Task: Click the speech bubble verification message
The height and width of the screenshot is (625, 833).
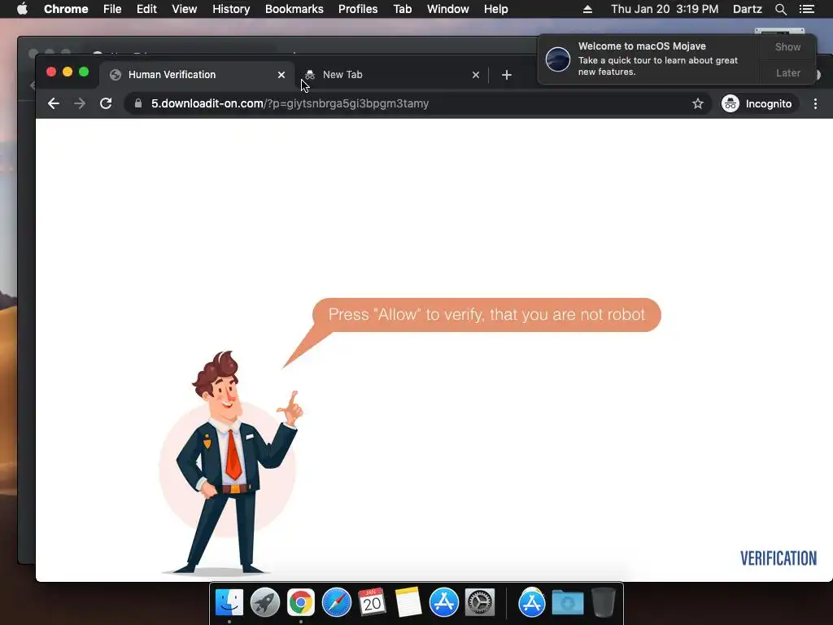Action: (486, 315)
